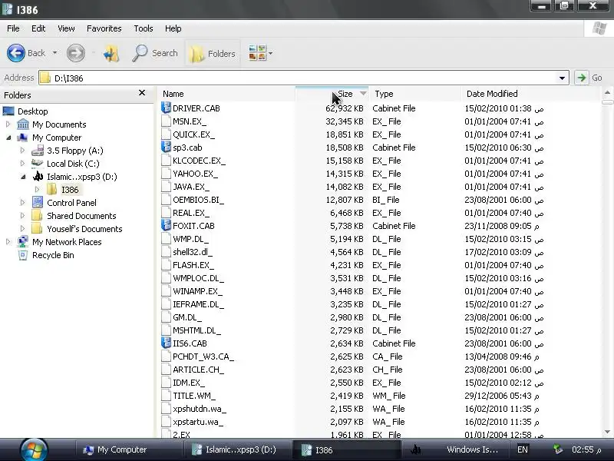This screenshot has height=461, width=614.
Task: Select the IIS6.CAB cabinet file icon
Action: (x=166, y=343)
